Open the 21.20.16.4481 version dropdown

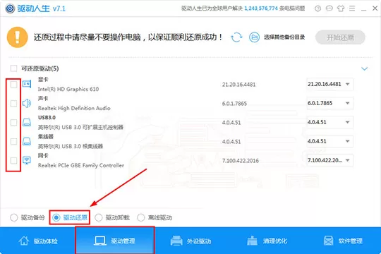pyautogui.click(x=329, y=84)
